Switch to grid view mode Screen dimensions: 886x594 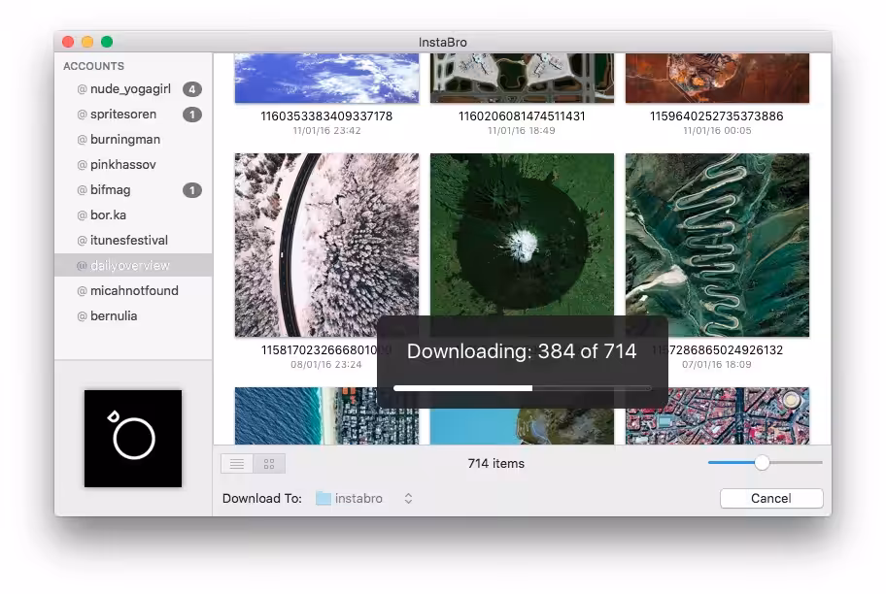tap(269, 464)
